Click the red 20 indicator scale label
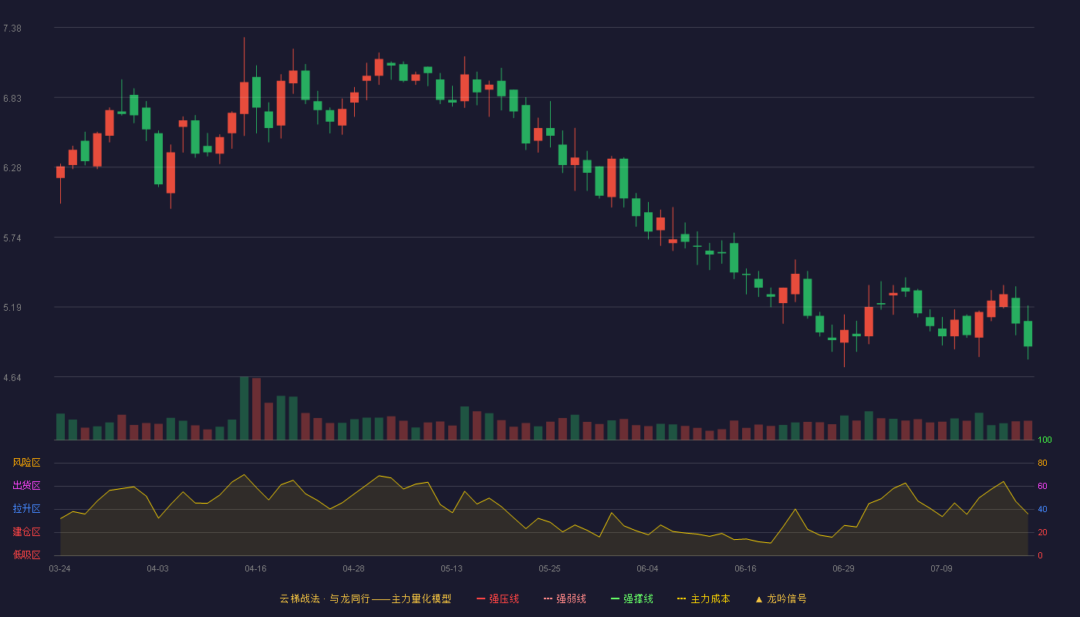Screen dimensions: 1080x617 click(x=1042, y=533)
